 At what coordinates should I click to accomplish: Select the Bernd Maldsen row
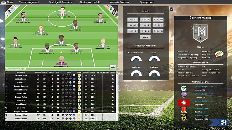point(60,90)
